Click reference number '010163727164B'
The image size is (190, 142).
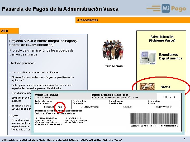(90, 107)
